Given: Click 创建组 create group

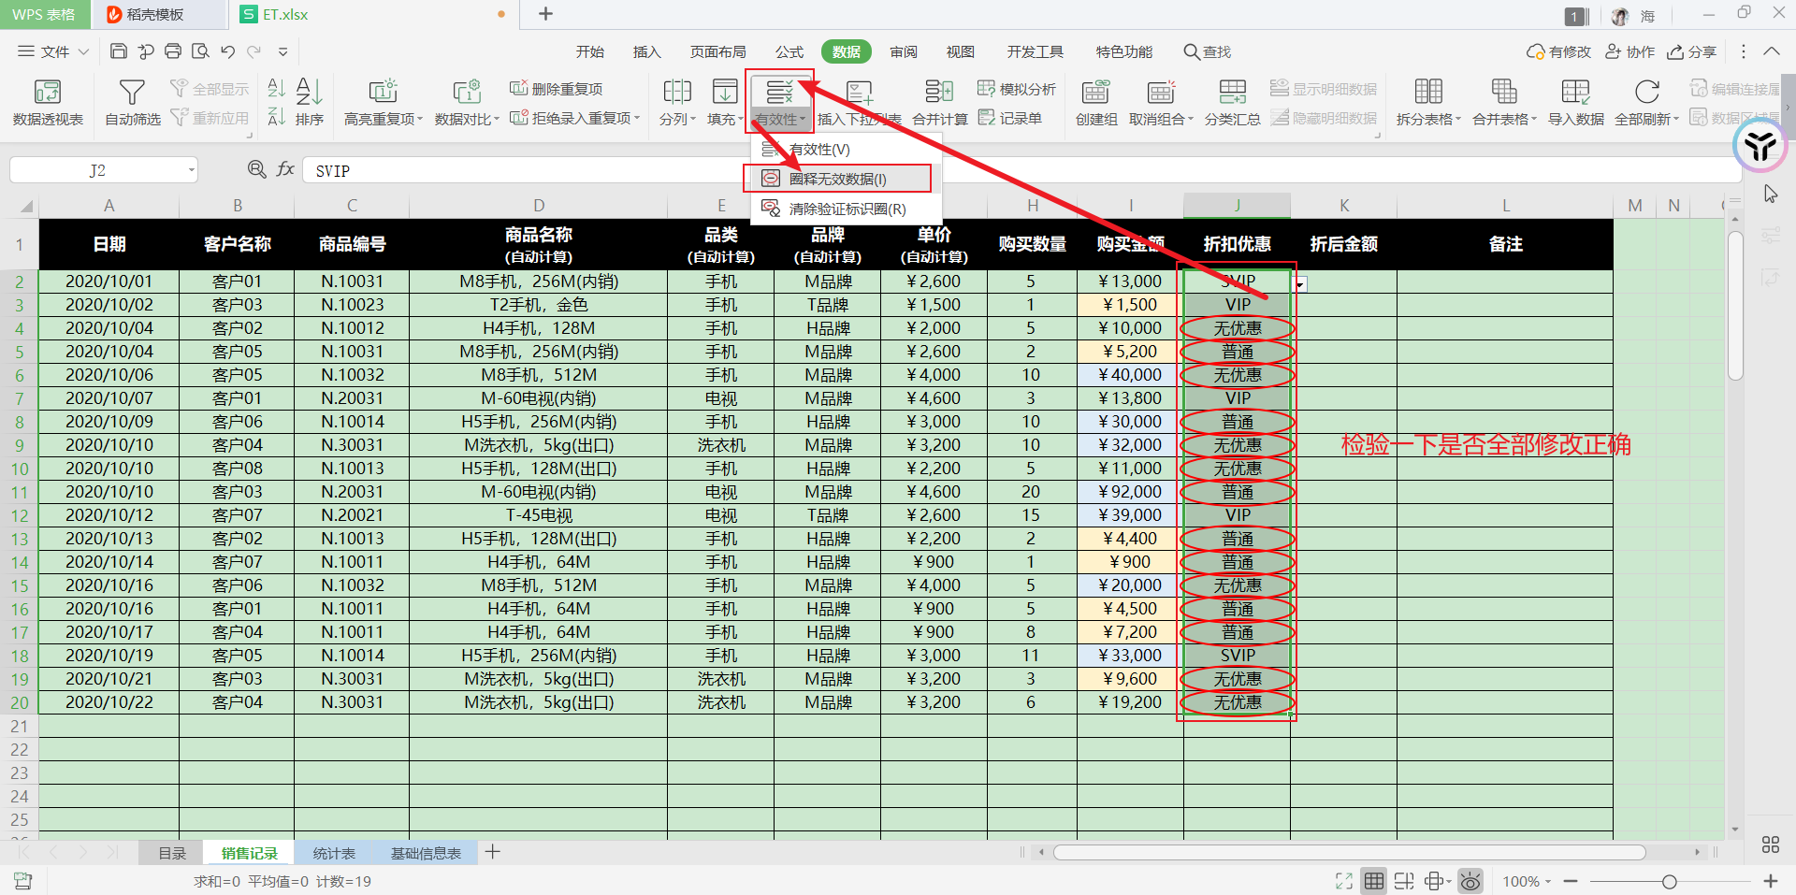Looking at the screenshot, I should tap(1096, 103).
